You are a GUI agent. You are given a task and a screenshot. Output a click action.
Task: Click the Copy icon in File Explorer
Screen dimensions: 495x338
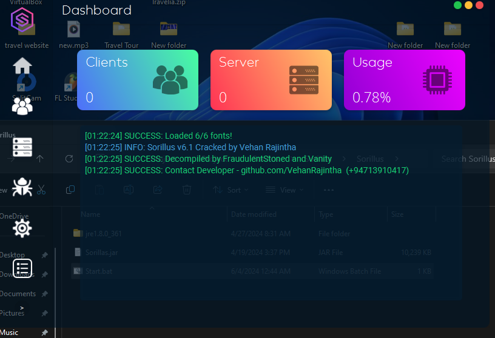pyautogui.click(x=70, y=190)
